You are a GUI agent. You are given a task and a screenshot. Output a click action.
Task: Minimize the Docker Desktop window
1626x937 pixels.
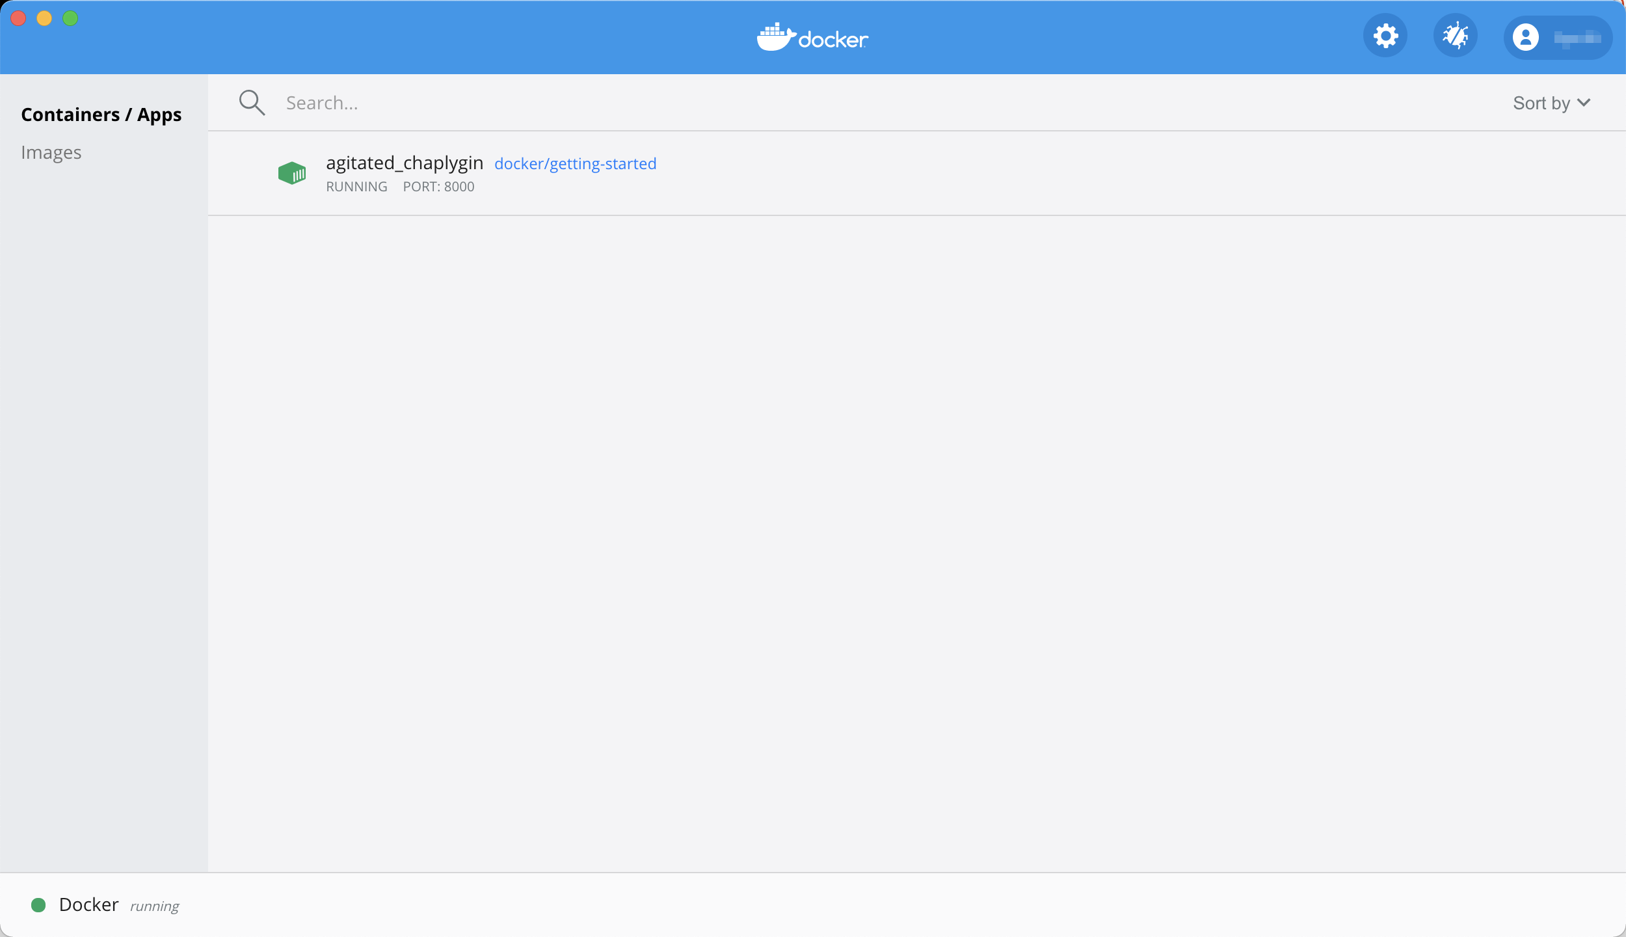tap(44, 18)
